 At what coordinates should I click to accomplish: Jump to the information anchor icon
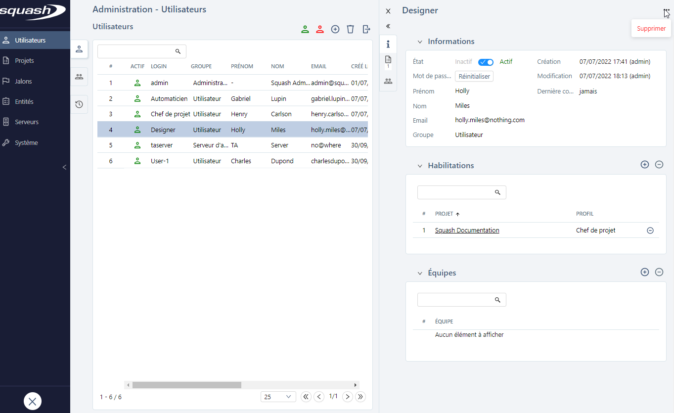point(388,44)
